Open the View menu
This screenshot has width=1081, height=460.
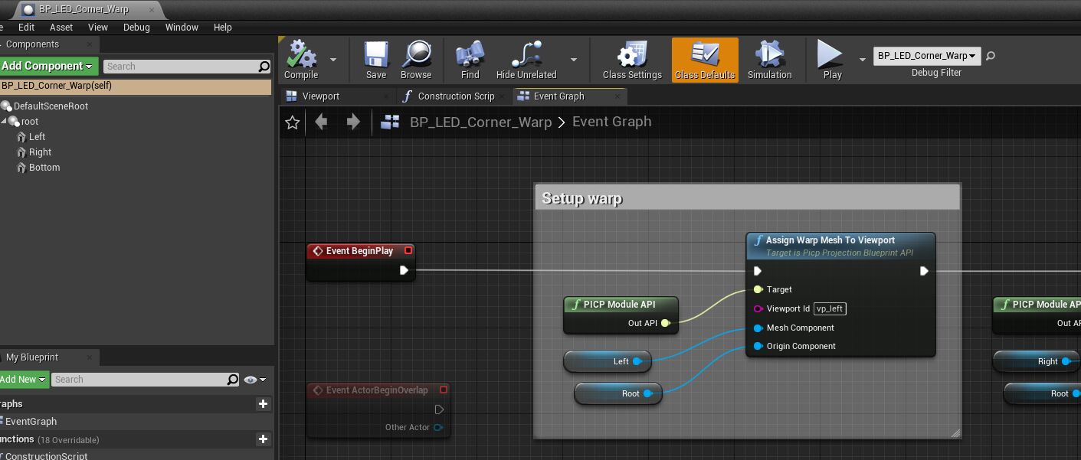pos(98,27)
